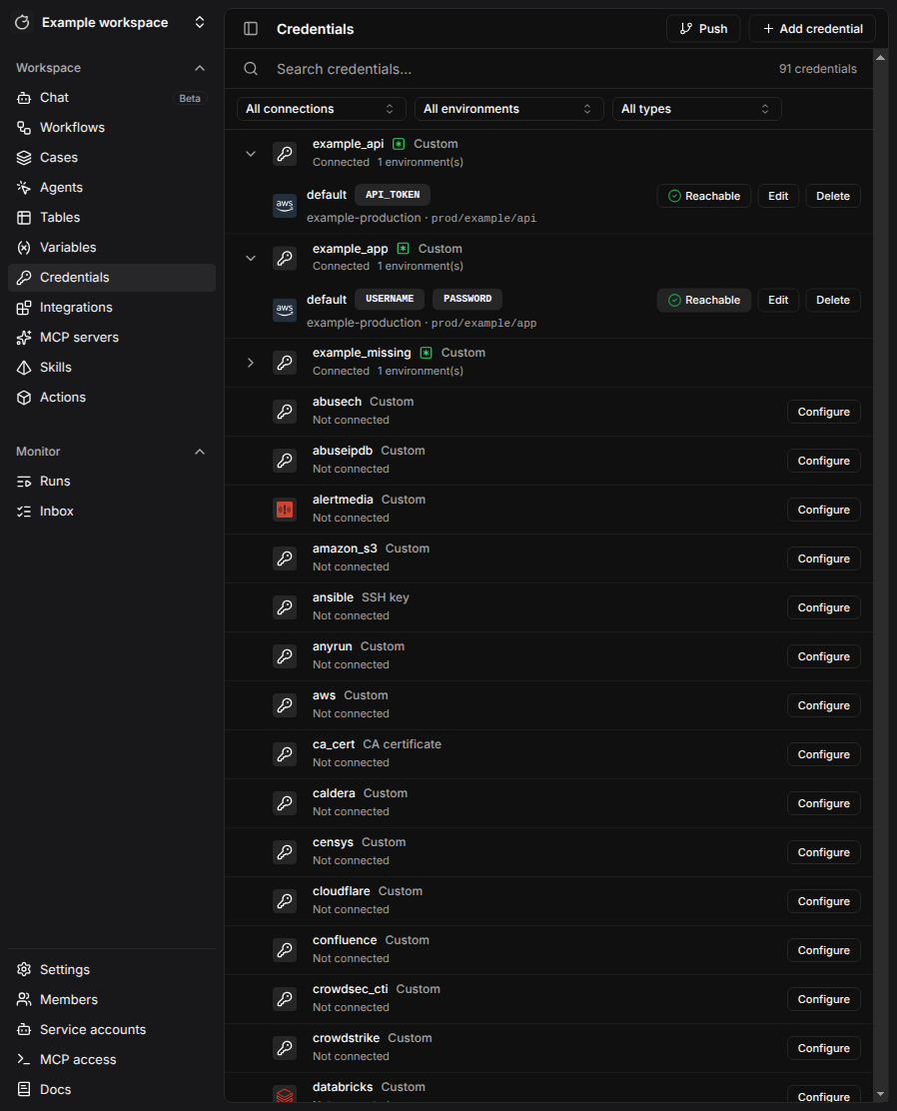
Task: Click the AWS icon in example_api default row
Action: 285,206
